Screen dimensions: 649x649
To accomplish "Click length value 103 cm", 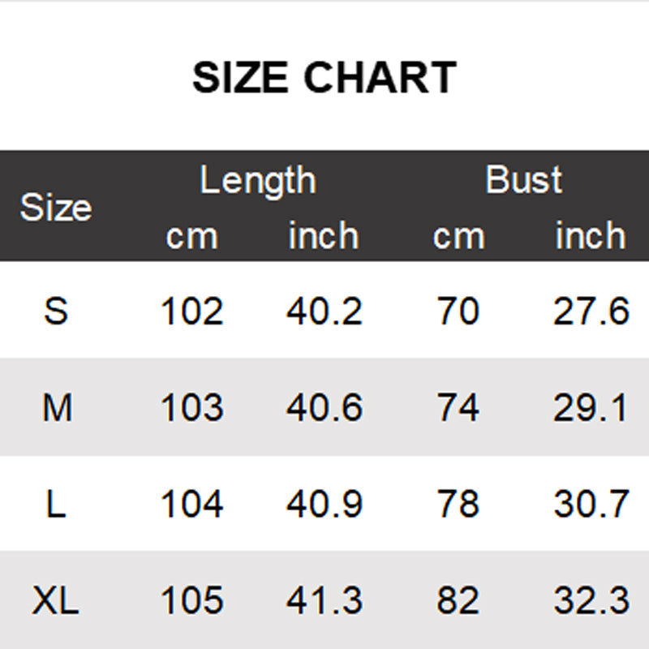I will tap(191, 408).
